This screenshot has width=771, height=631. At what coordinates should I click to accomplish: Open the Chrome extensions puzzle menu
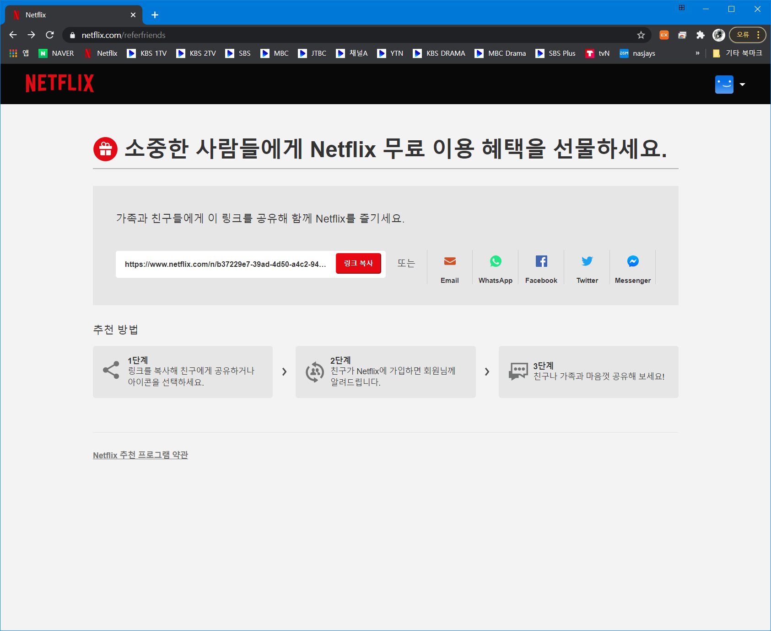click(701, 35)
